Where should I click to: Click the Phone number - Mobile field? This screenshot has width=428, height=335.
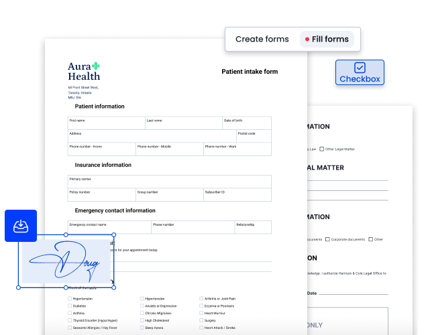tap(170, 149)
